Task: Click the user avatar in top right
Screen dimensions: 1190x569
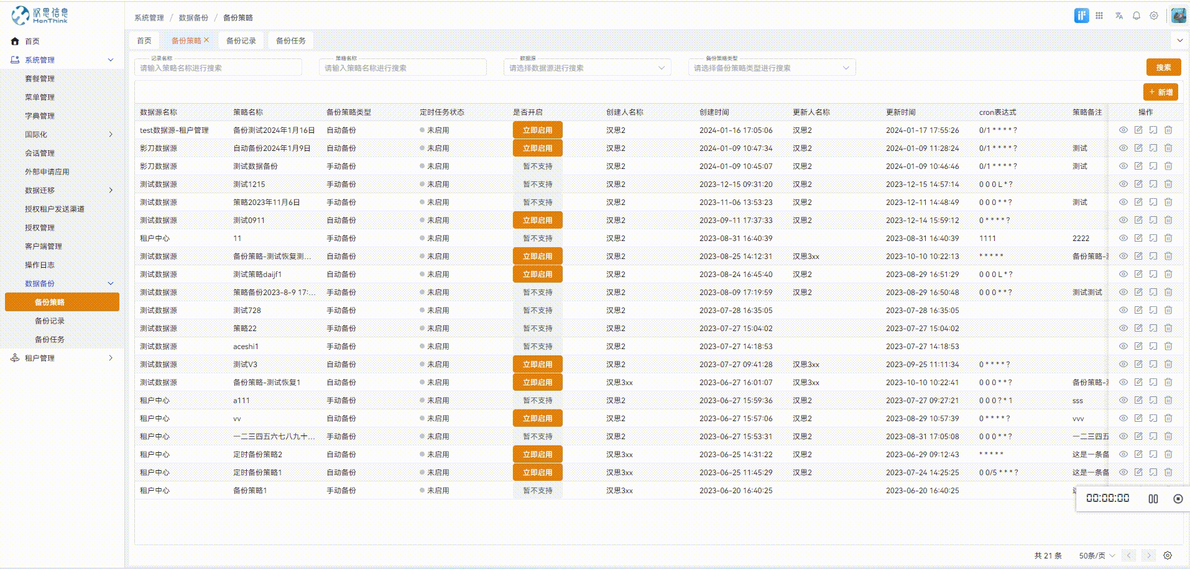Action: click(x=1178, y=16)
